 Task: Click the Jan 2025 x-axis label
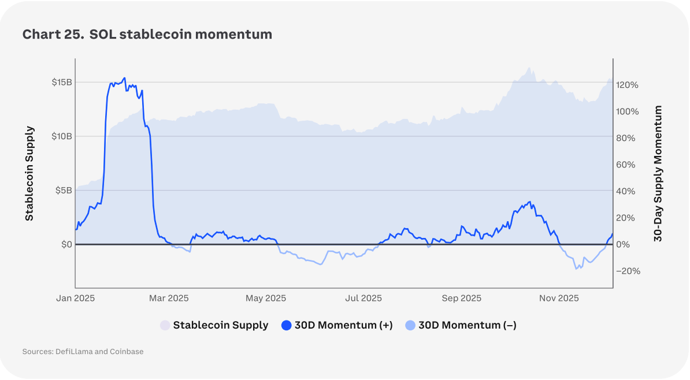[x=76, y=299]
